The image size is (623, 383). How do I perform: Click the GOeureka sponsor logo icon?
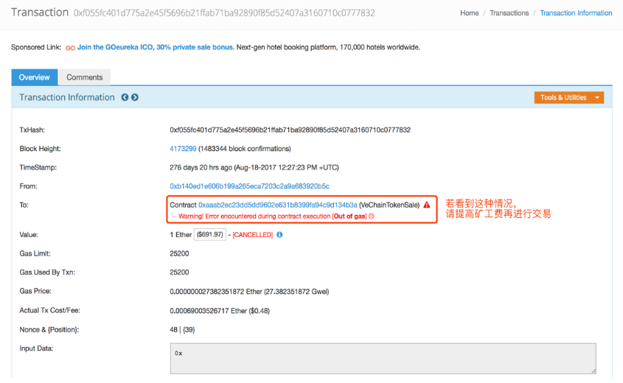click(x=70, y=48)
